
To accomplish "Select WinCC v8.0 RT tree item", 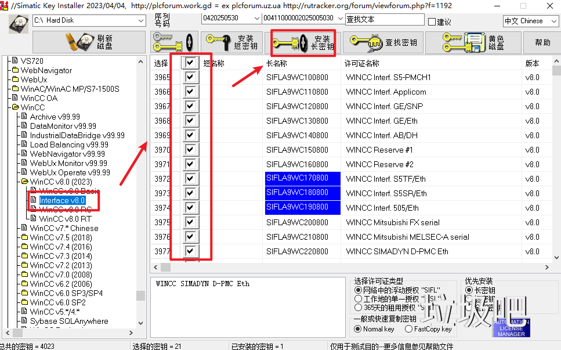I will pyautogui.click(x=65, y=219).
